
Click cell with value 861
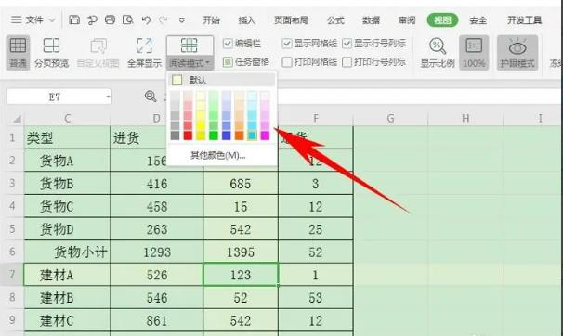click(x=157, y=320)
